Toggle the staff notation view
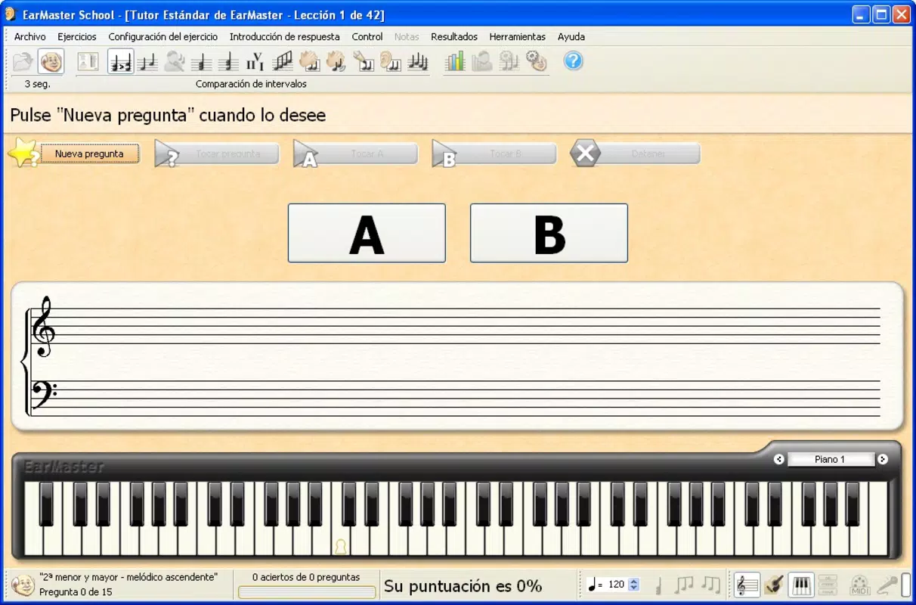This screenshot has height=605, width=916. click(747, 585)
